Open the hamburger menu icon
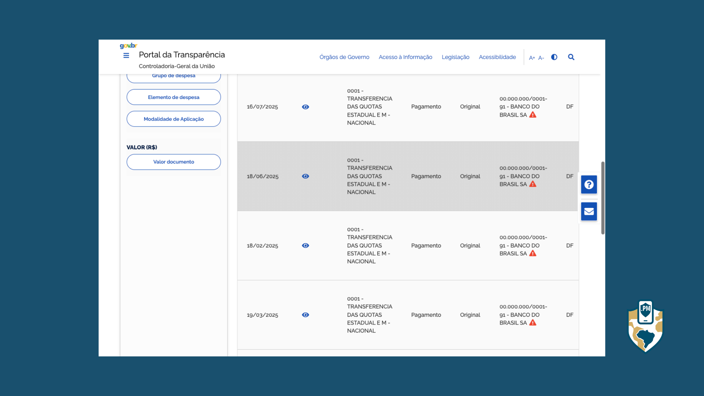The height and width of the screenshot is (396, 704). pos(126,55)
